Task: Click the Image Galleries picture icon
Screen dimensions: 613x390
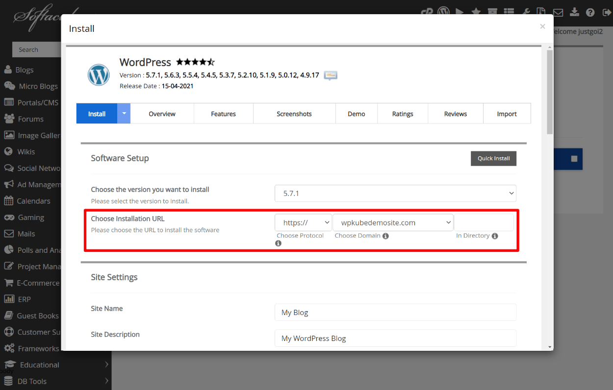Action: 9,135
